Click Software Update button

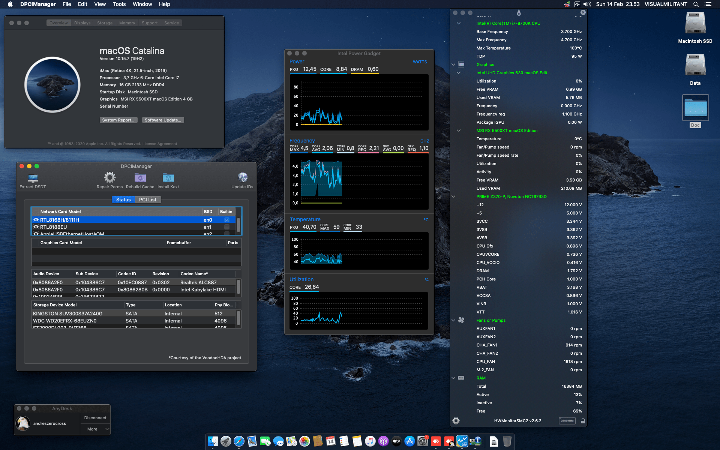pos(163,120)
